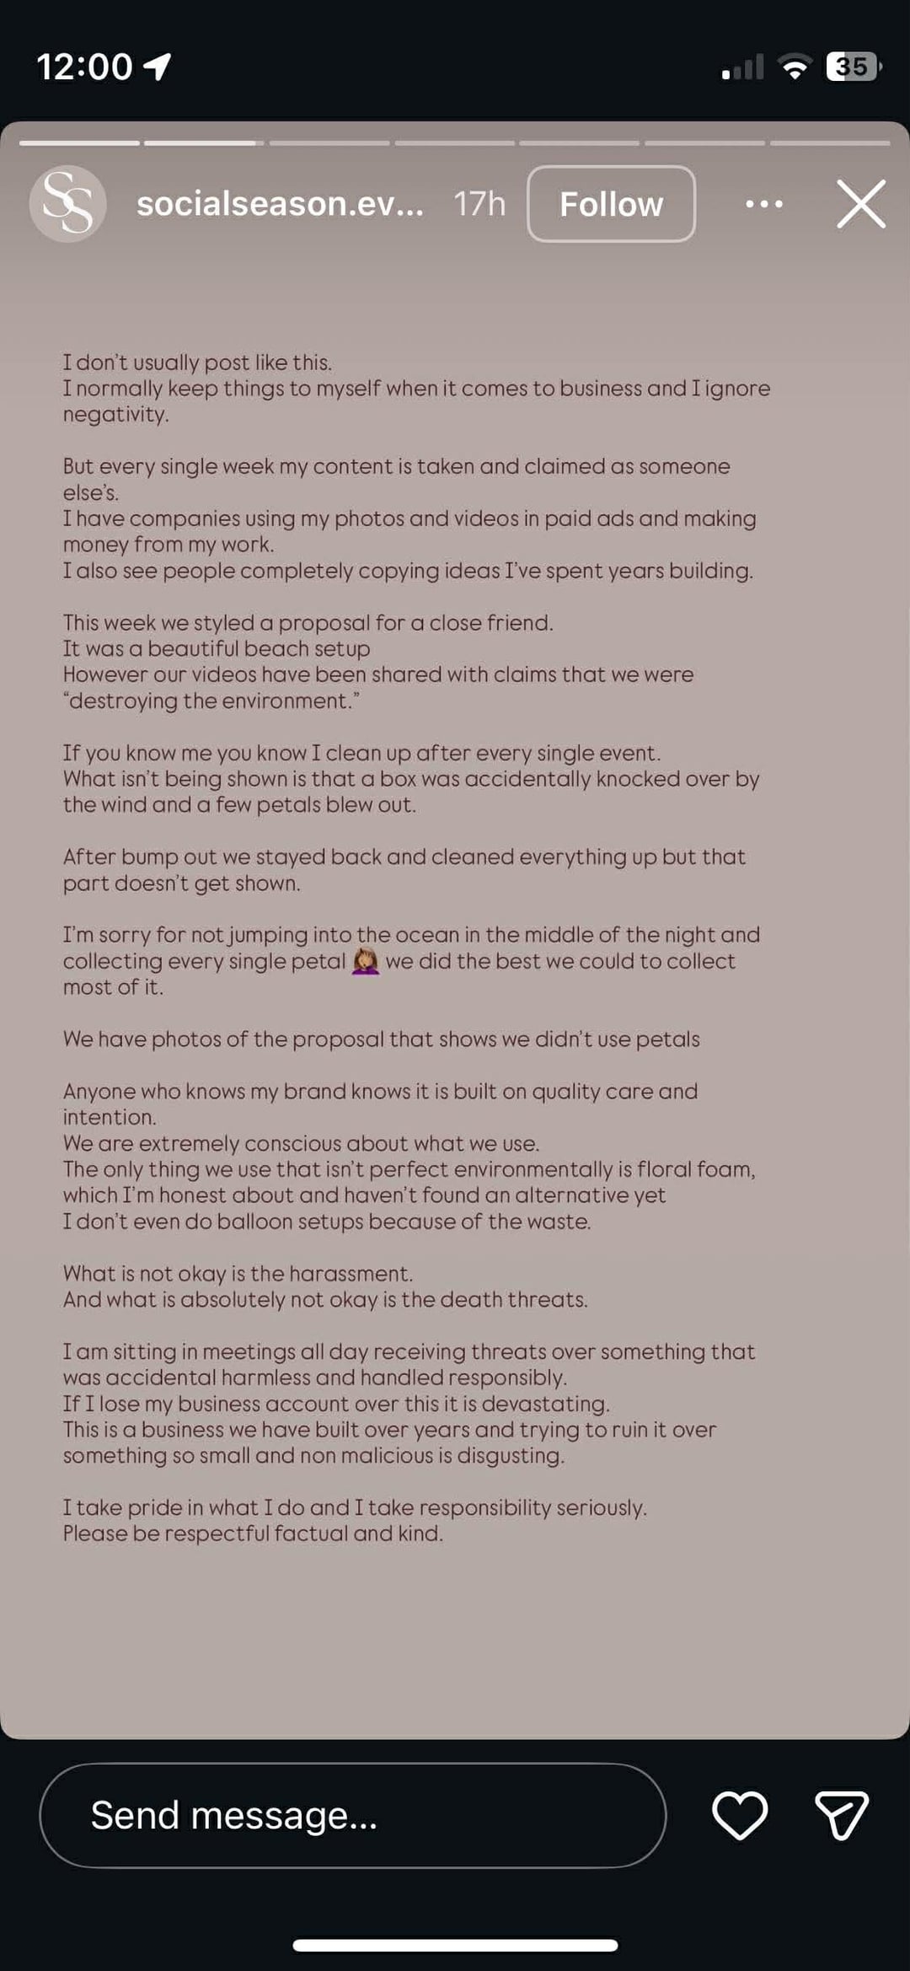Open the socialseason.ev username profile link
This screenshot has width=910, height=1971.
click(280, 204)
